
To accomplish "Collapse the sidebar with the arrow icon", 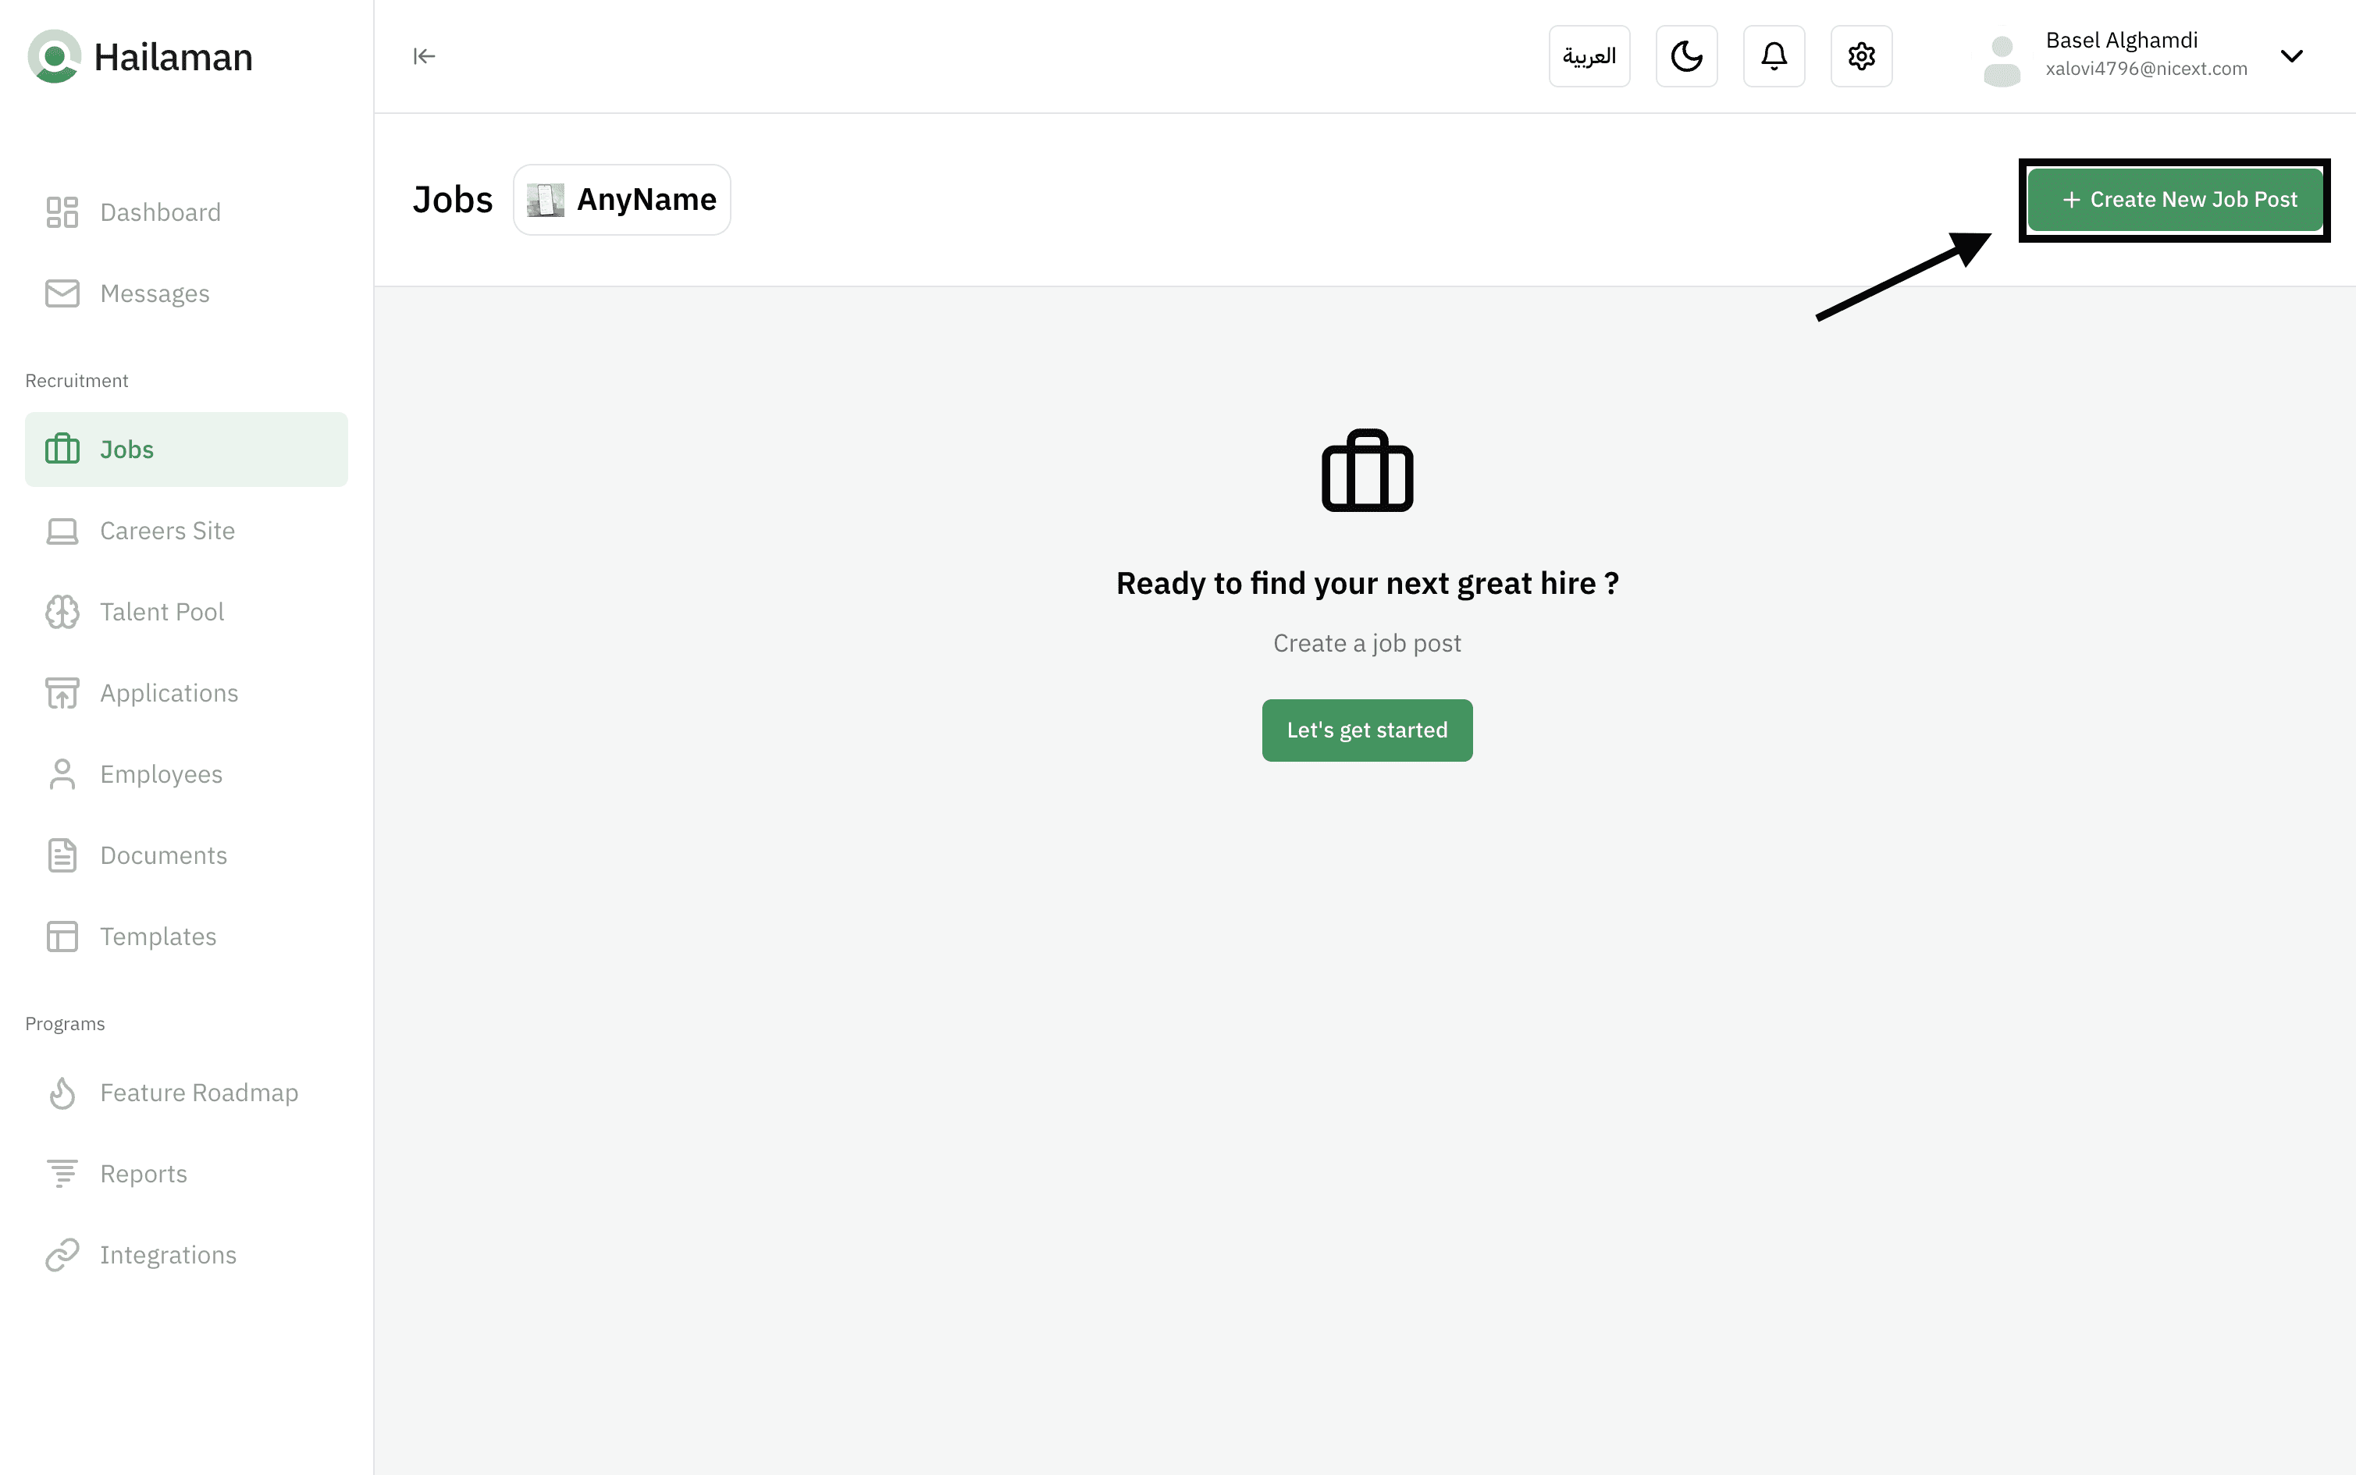I will coord(423,56).
